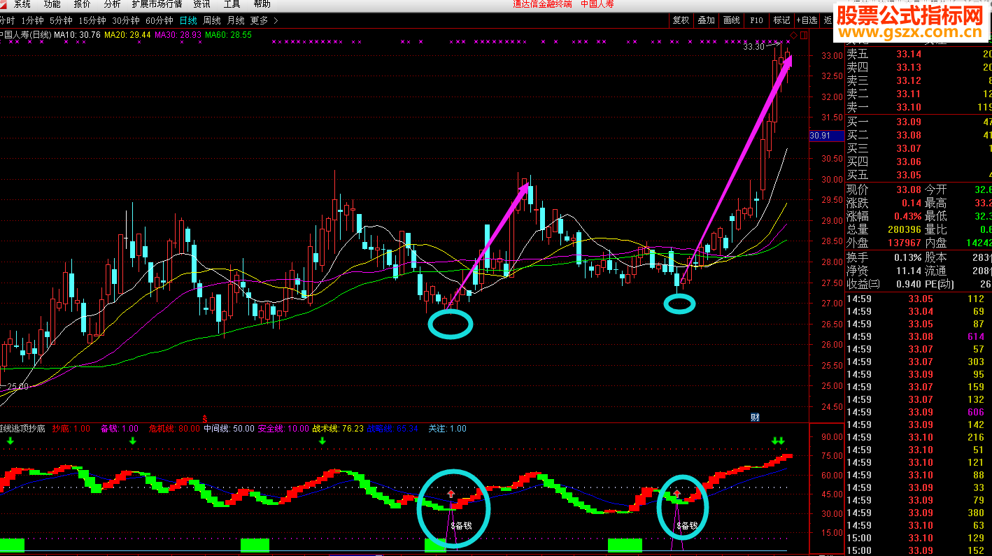The image size is (992, 556).
Task: Click the MA30: 28.93 indicator label
Action: tap(178, 34)
